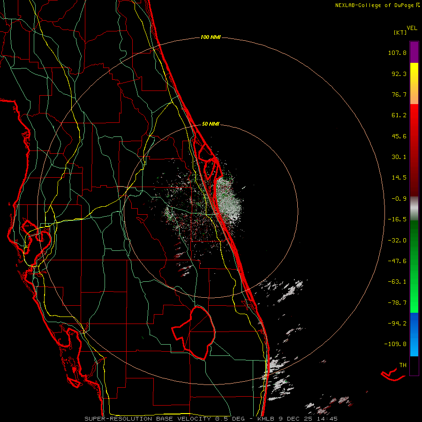Click the -78.7 velocity scale value
The image size is (422, 422).
[x=397, y=303]
